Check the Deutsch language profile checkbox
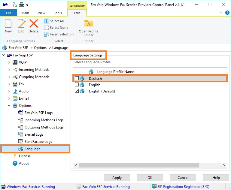 click(x=77, y=78)
